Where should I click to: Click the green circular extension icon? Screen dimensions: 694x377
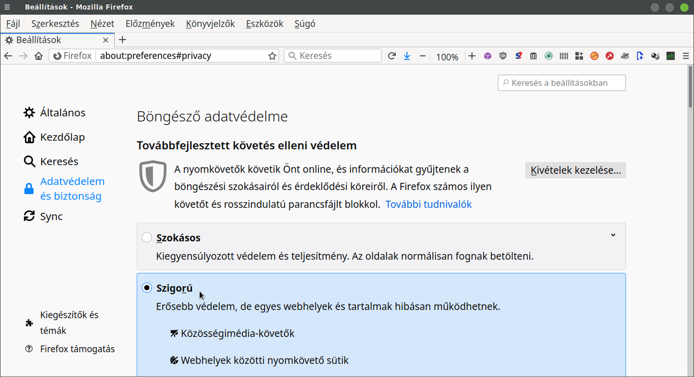point(549,55)
